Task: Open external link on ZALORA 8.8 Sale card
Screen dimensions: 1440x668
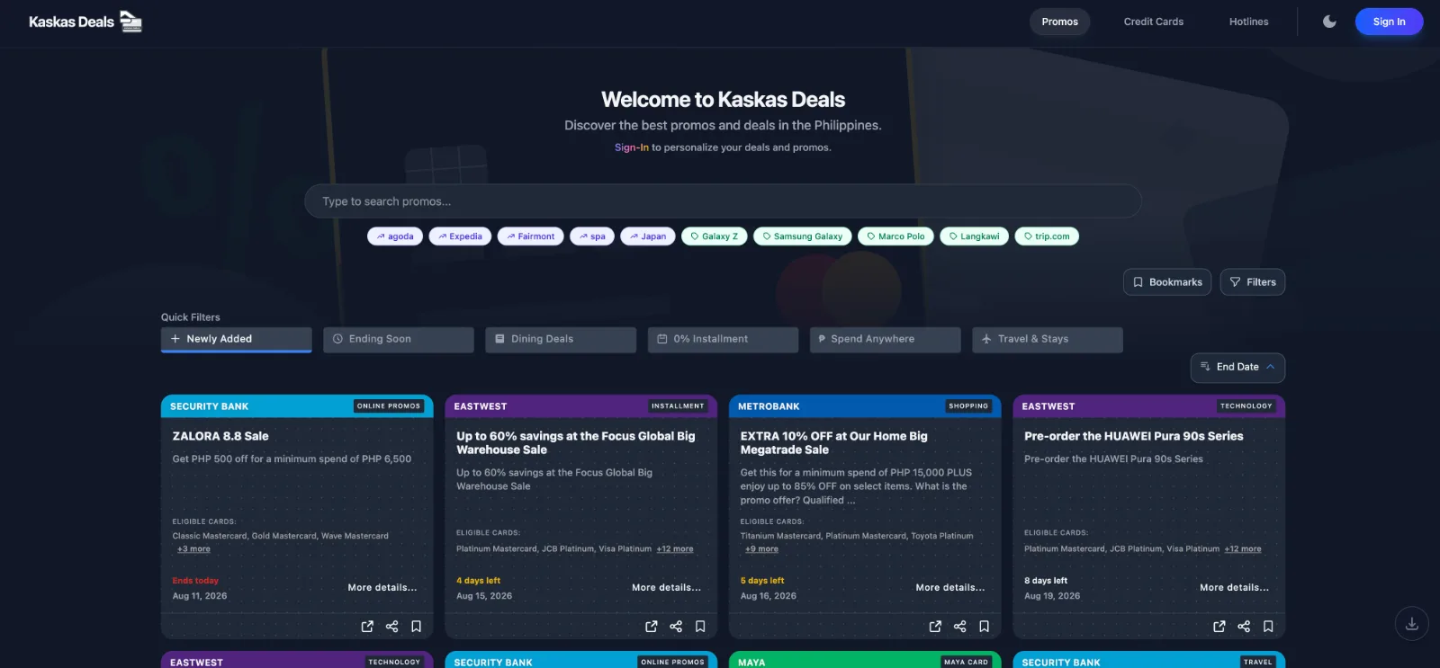Action: pyautogui.click(x=367, y=627)
